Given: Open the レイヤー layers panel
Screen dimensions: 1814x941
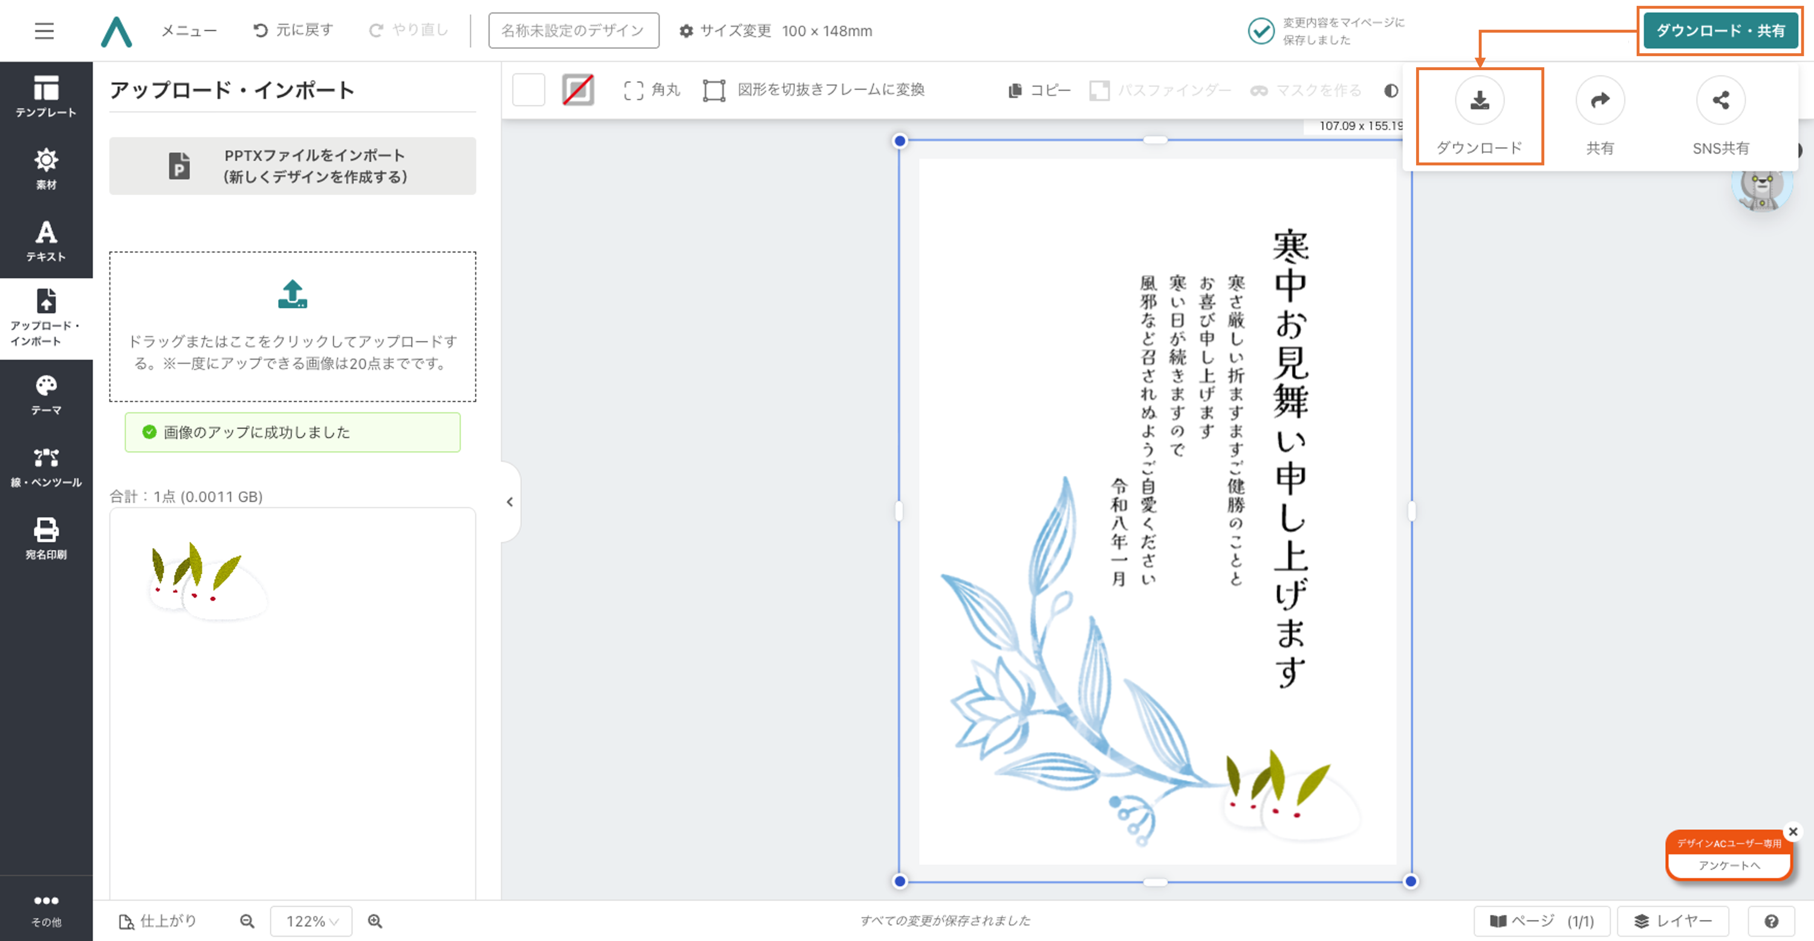Looking at the screenshot, I should pyautogui.click(x=1673, y=921).
